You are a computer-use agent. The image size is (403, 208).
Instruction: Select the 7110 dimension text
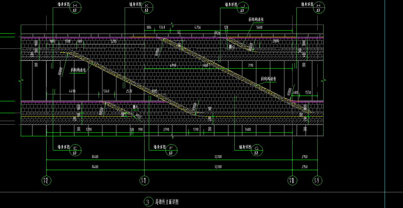coord(250,65)
